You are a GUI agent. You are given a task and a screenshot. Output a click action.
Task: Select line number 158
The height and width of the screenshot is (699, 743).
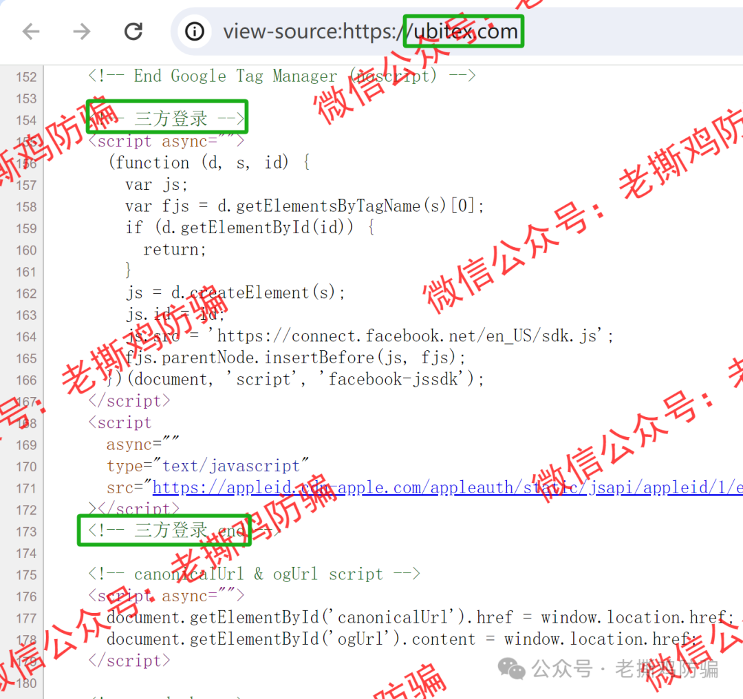pyautogui.click(x=26, y=207)
